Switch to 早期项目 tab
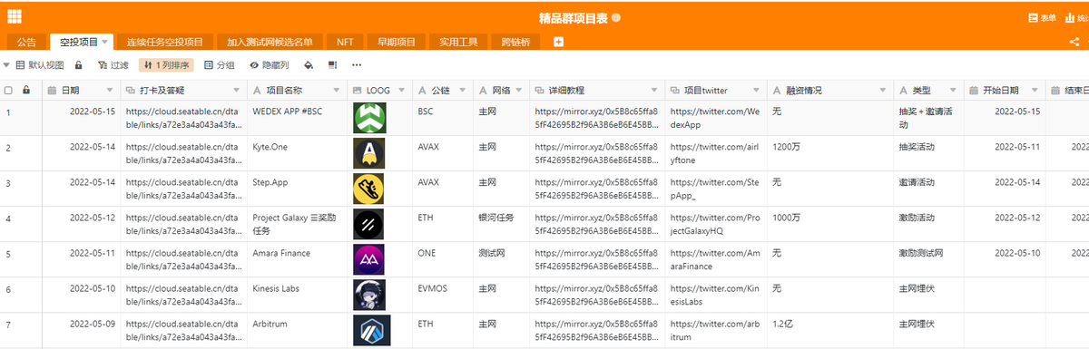Screen dimensions: 1089x349 (397, 42)
